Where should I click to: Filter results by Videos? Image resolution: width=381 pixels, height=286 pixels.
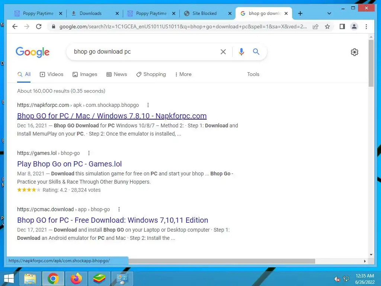(x=51, y=74)
